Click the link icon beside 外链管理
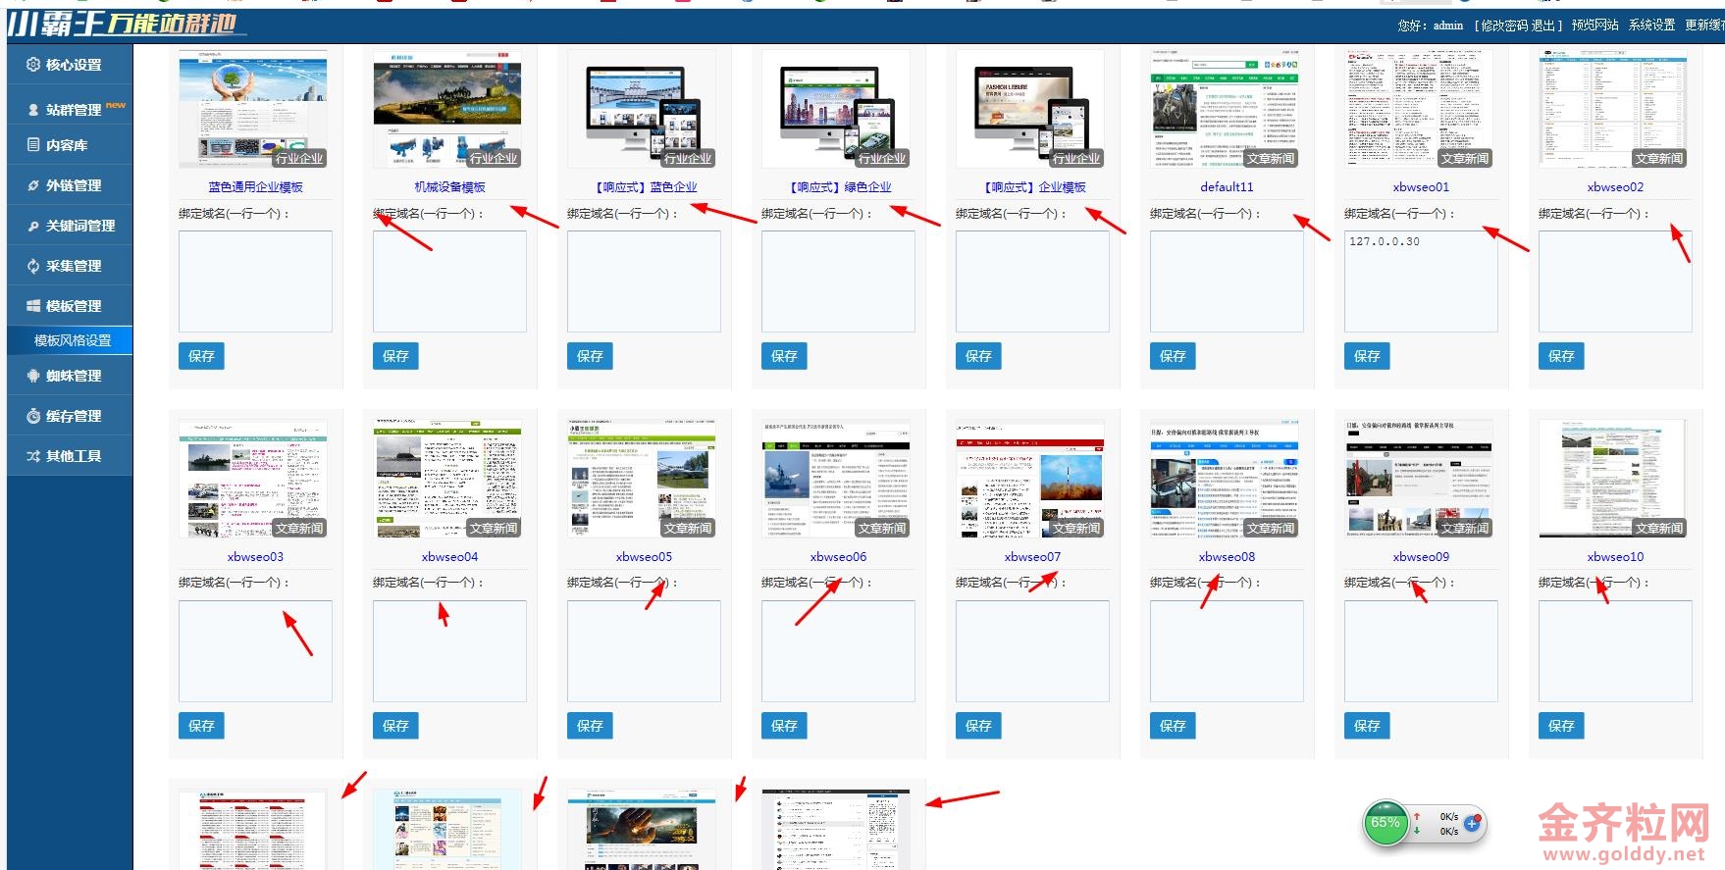The image size is (1725, 870). (x=33, y=185)
